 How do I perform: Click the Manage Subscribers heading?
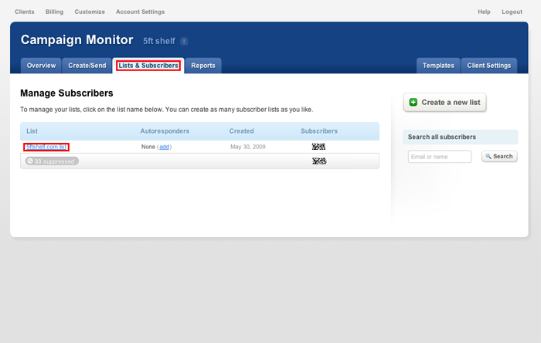click(66, 93)
